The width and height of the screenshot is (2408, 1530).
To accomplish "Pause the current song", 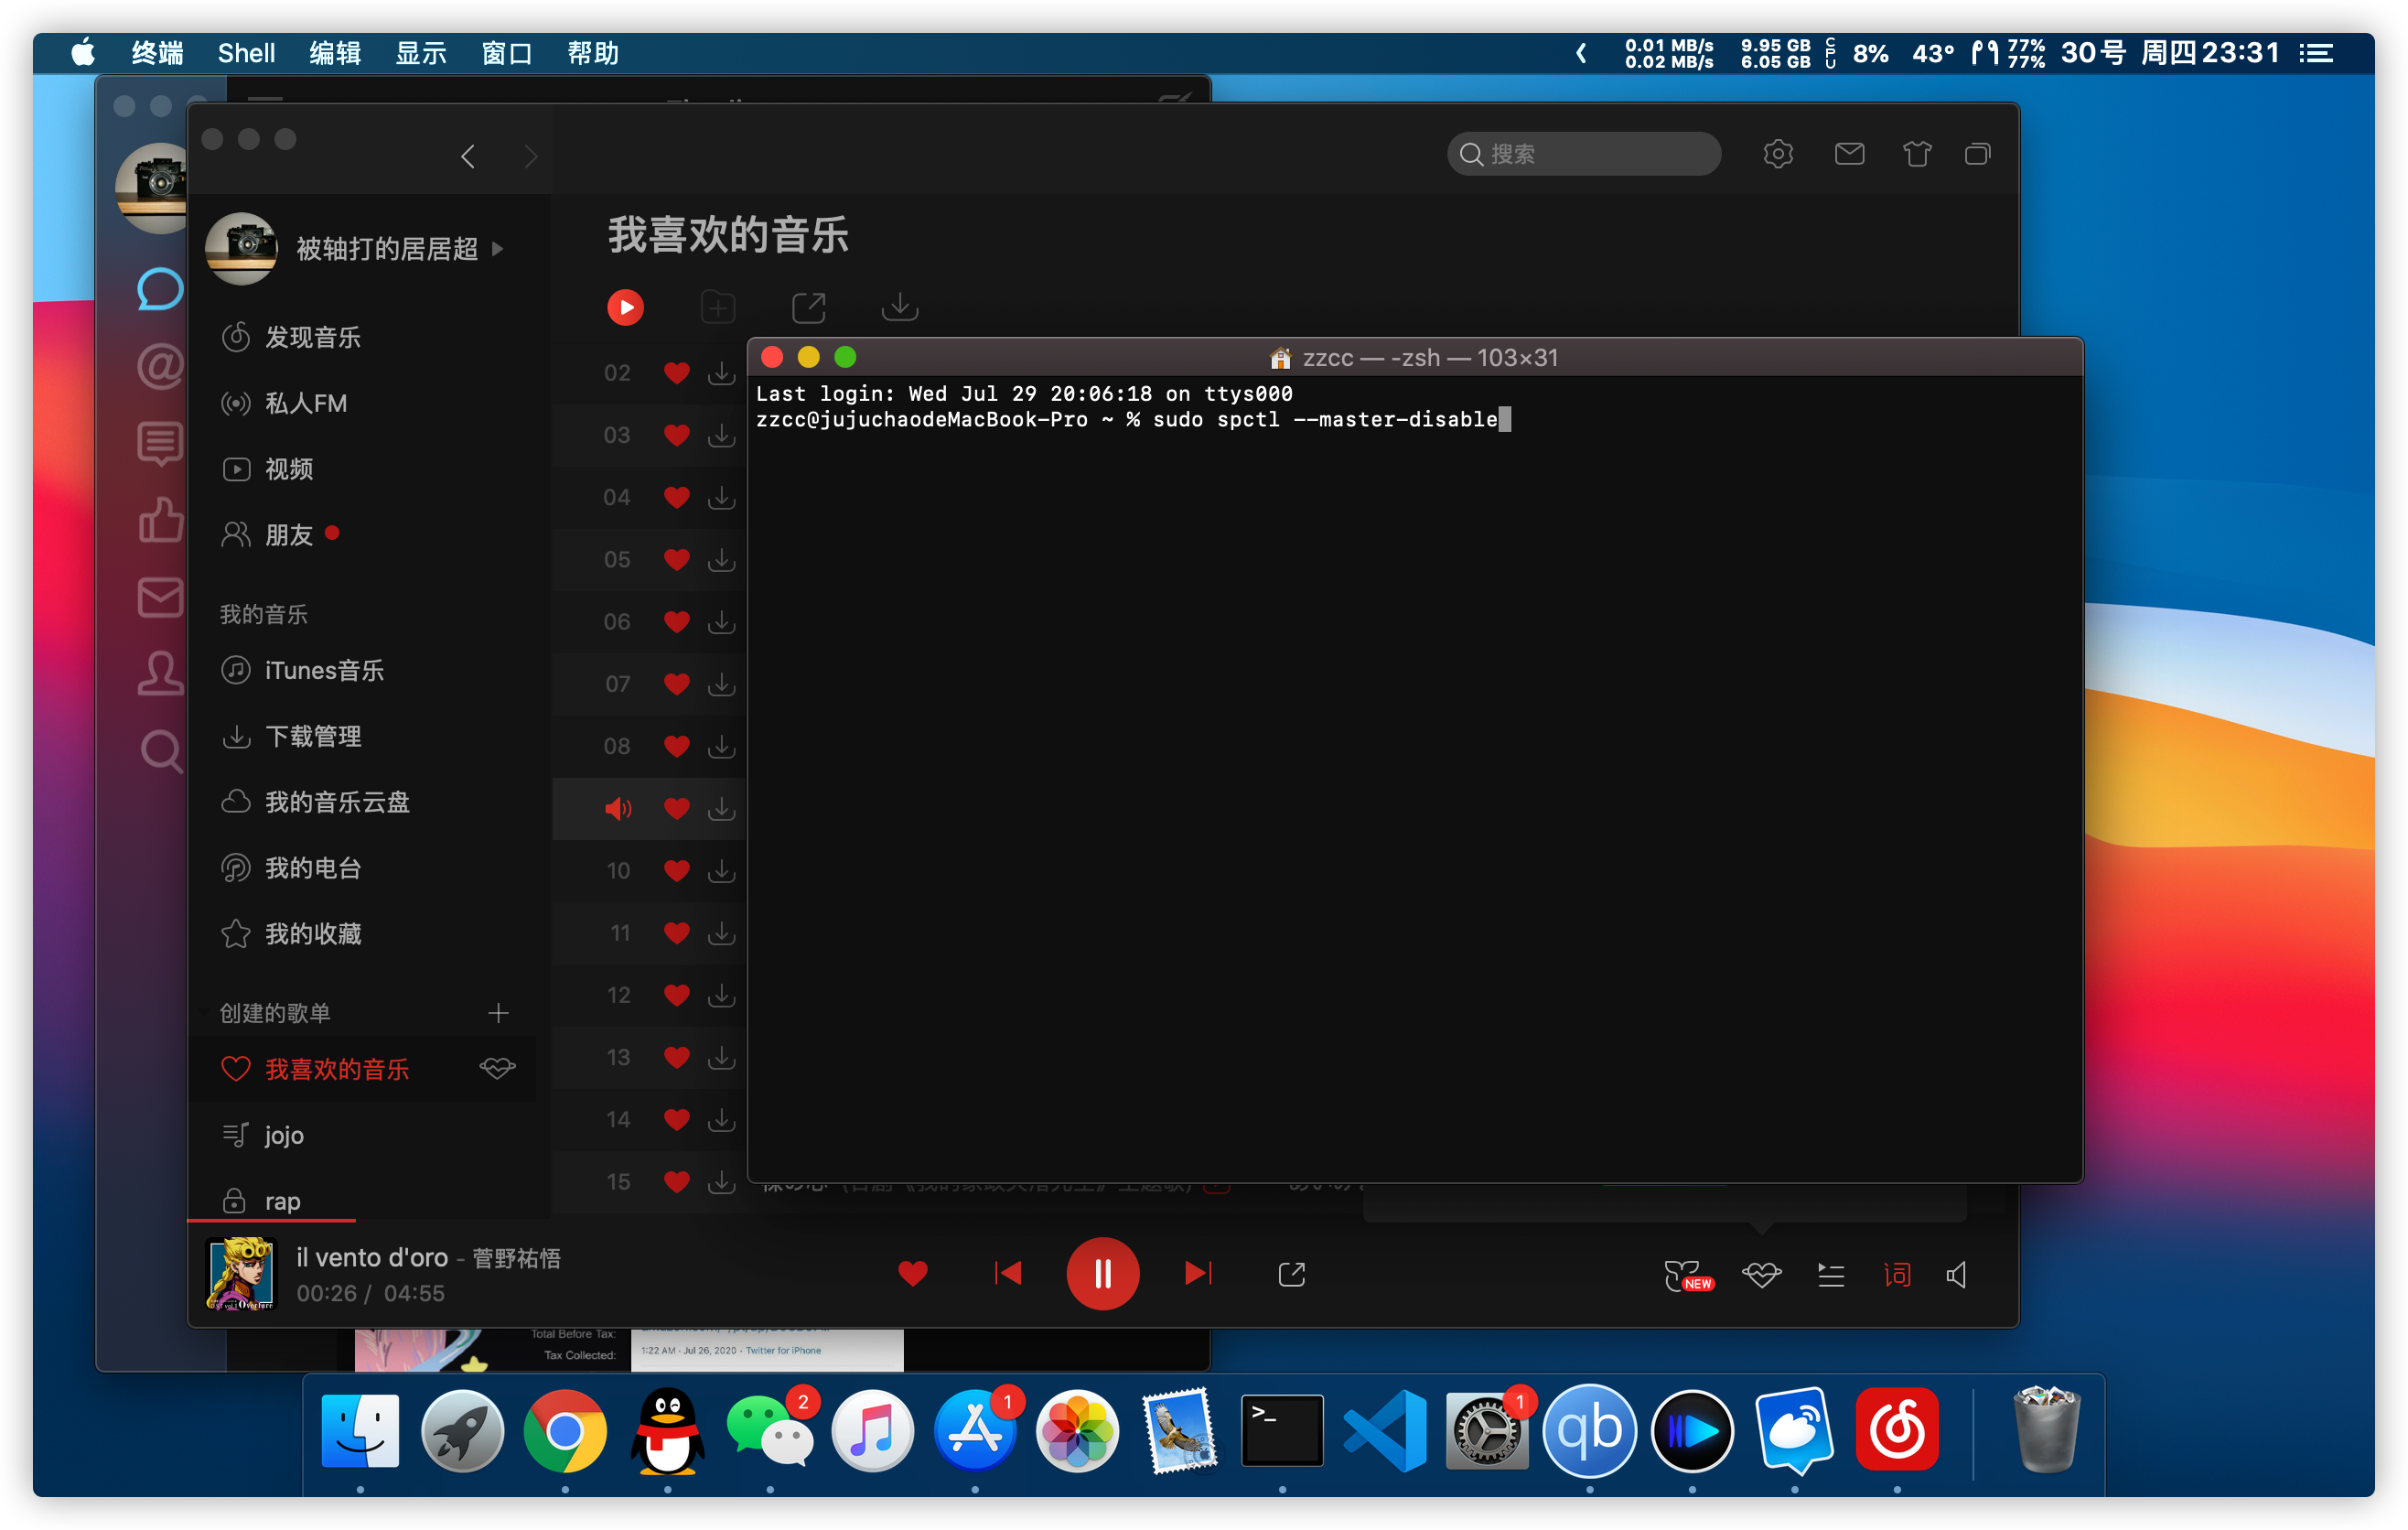I will tap(1102, 1274).
